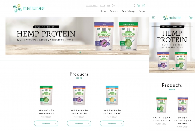Image resolution: width=195 pixels, height=131 pixels.
Task: Click the naturae logo in mobile view
Action: [172, 18]
